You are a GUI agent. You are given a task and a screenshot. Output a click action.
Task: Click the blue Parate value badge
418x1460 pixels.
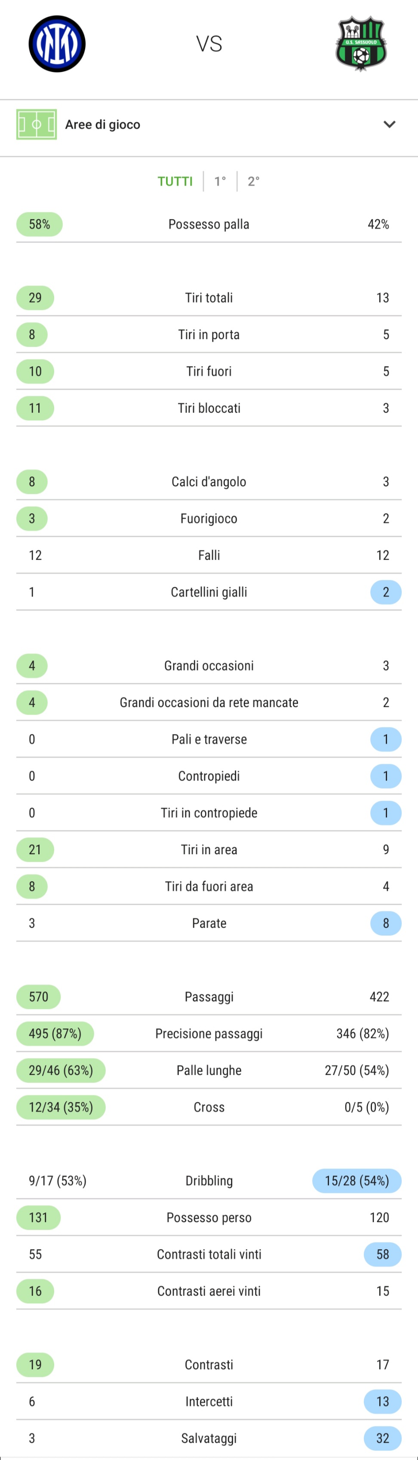coord(386,923)
